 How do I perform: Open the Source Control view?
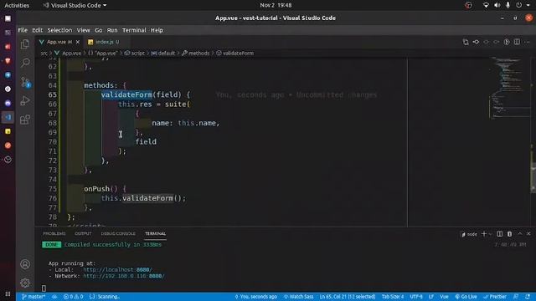[x=25, y=82]
